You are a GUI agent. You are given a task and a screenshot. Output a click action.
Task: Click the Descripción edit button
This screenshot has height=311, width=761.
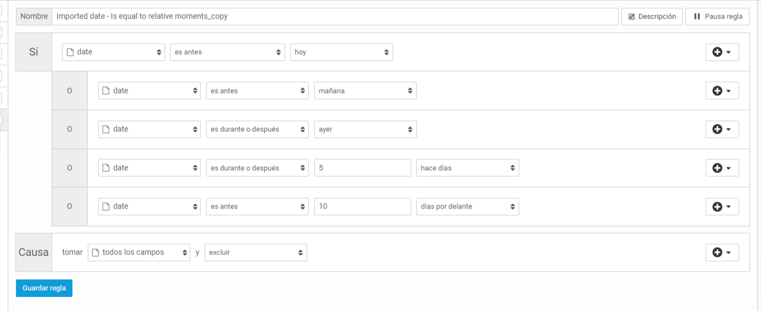click(x=652, y=16)
